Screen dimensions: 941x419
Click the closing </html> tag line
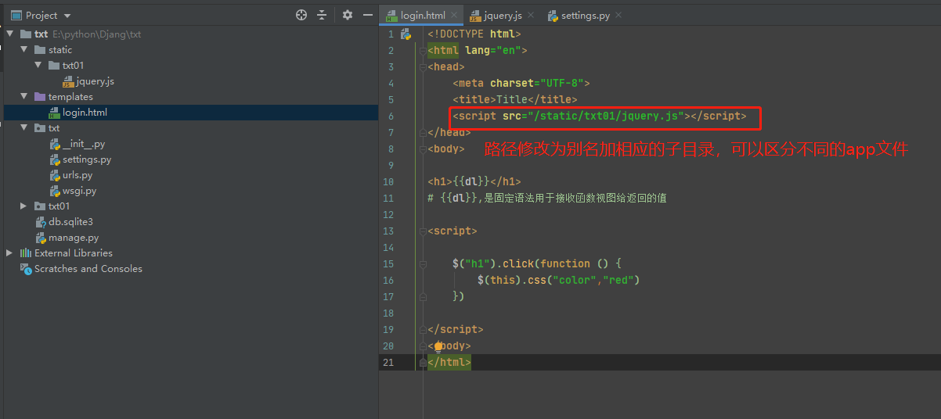pos(449,363)
